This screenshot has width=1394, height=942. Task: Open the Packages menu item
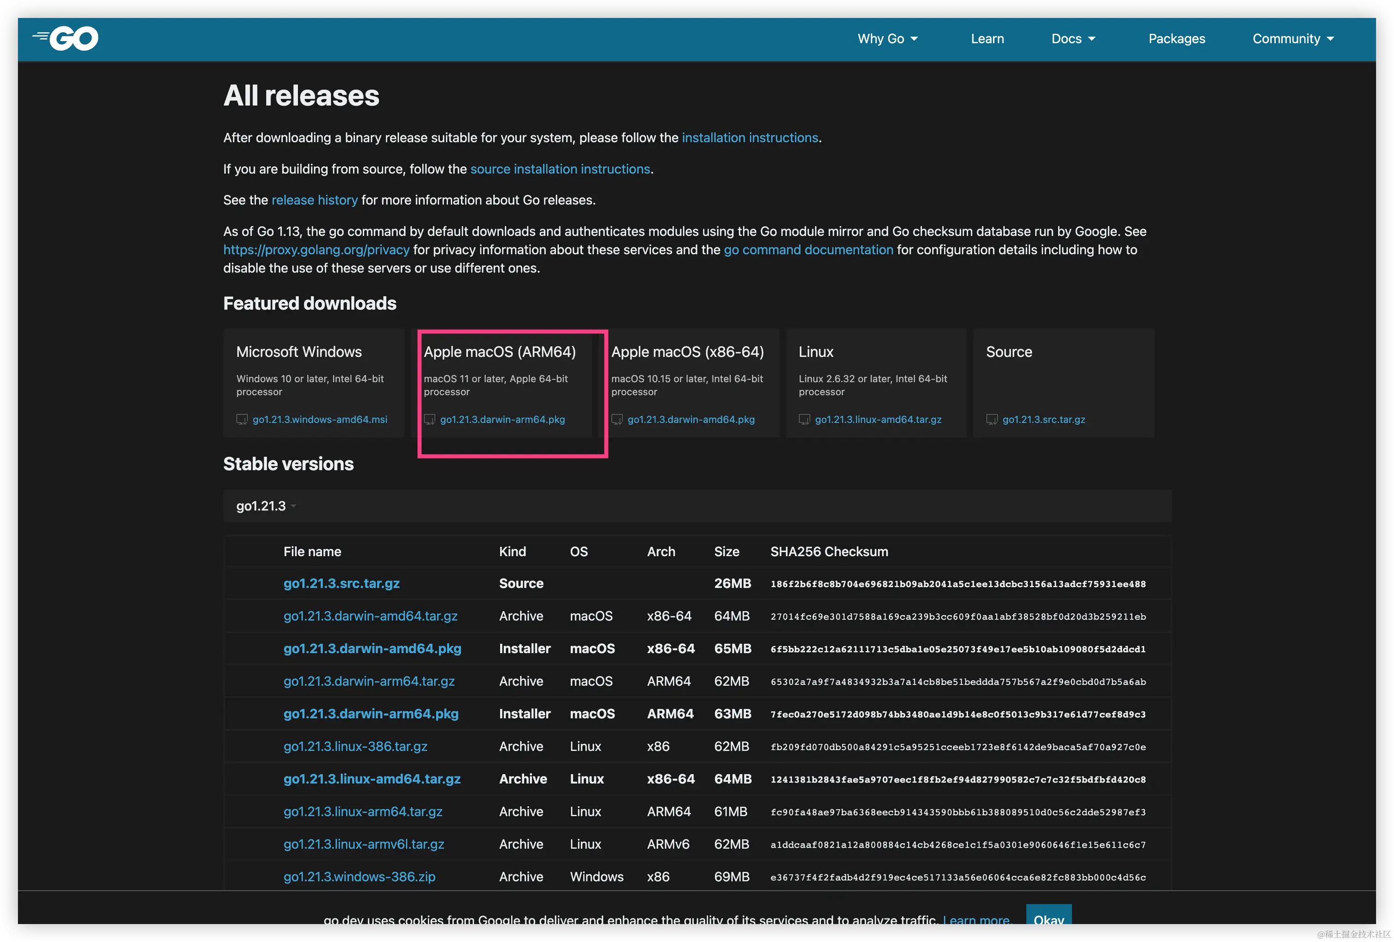click(x=1176, y=39)
